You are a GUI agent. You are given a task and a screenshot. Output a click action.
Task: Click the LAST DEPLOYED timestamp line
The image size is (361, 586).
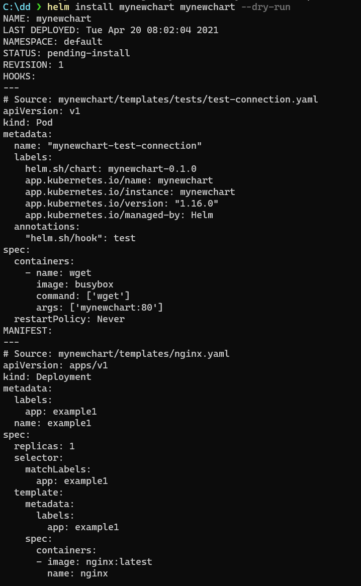click(x=111, y=30)
